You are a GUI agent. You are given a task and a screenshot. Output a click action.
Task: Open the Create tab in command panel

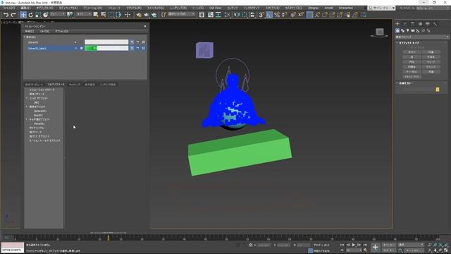(x=397, y=24)
